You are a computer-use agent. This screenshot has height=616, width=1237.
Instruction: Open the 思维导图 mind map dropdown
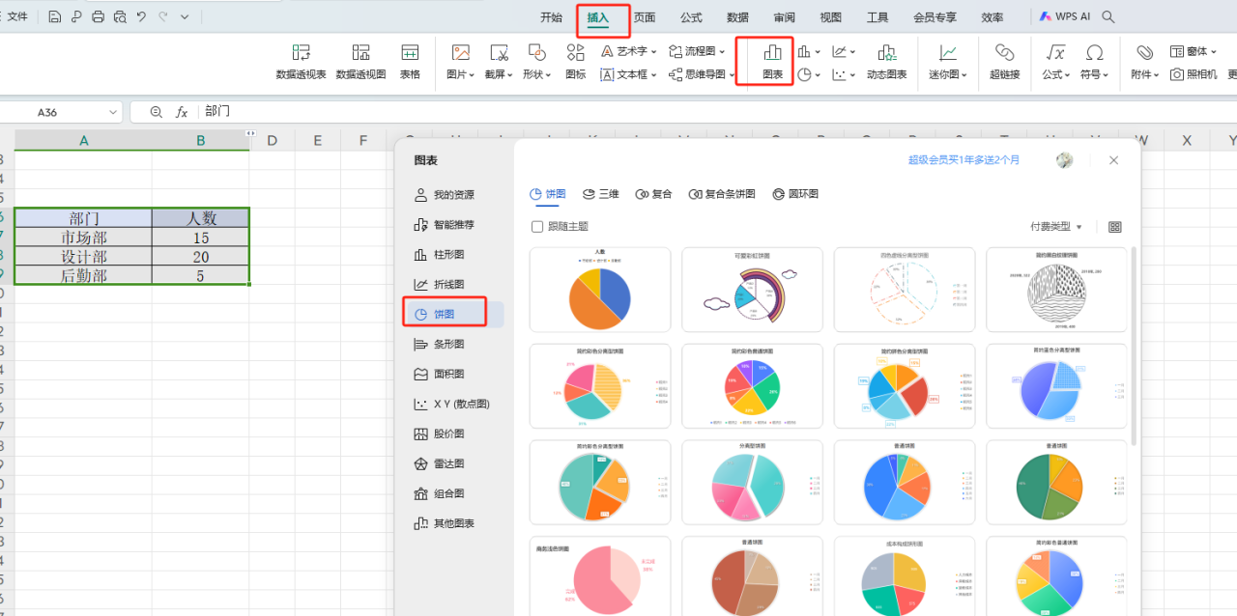coord(703,74)
